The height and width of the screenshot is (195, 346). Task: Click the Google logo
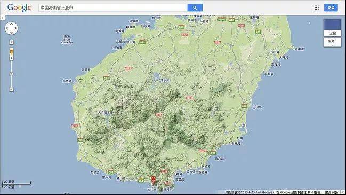click(19, 7)
